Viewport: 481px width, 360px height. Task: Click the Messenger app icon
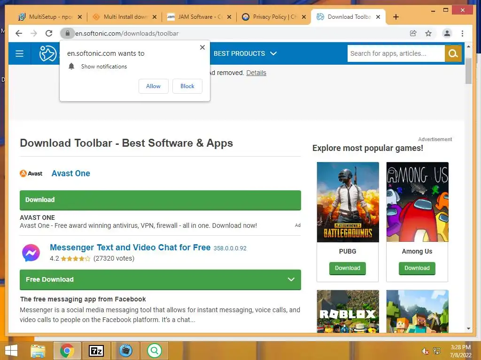[x=31, y=253]
